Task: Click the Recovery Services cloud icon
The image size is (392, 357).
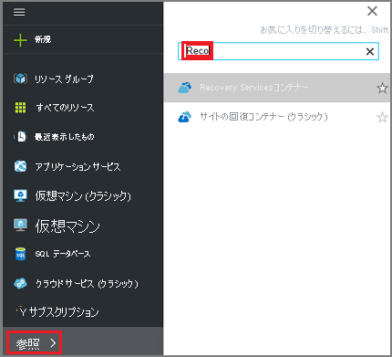Action: point(185,88)
